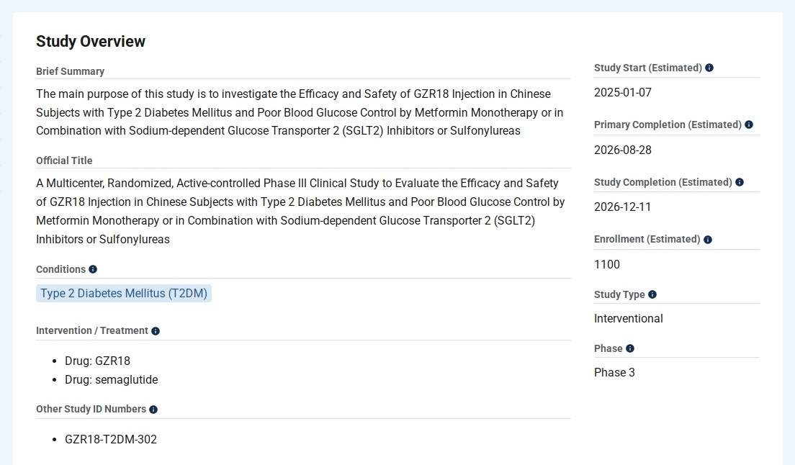Image resolution: width=795 pixels, height=465 pixels.
Task: Click the Other Study ID Numbers info icon
Action: tap(153, 410)
